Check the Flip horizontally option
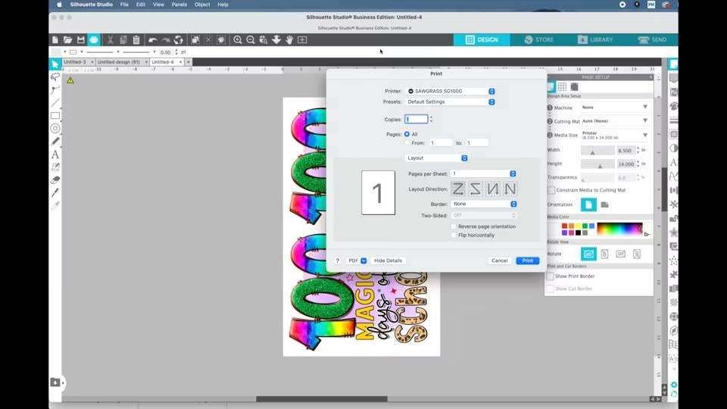The image size is (727, 409). [x=453, y=236]
